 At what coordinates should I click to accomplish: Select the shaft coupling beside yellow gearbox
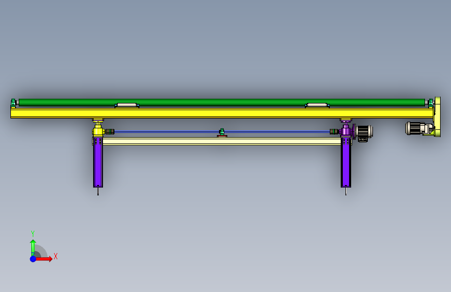[x=110, y=131]
